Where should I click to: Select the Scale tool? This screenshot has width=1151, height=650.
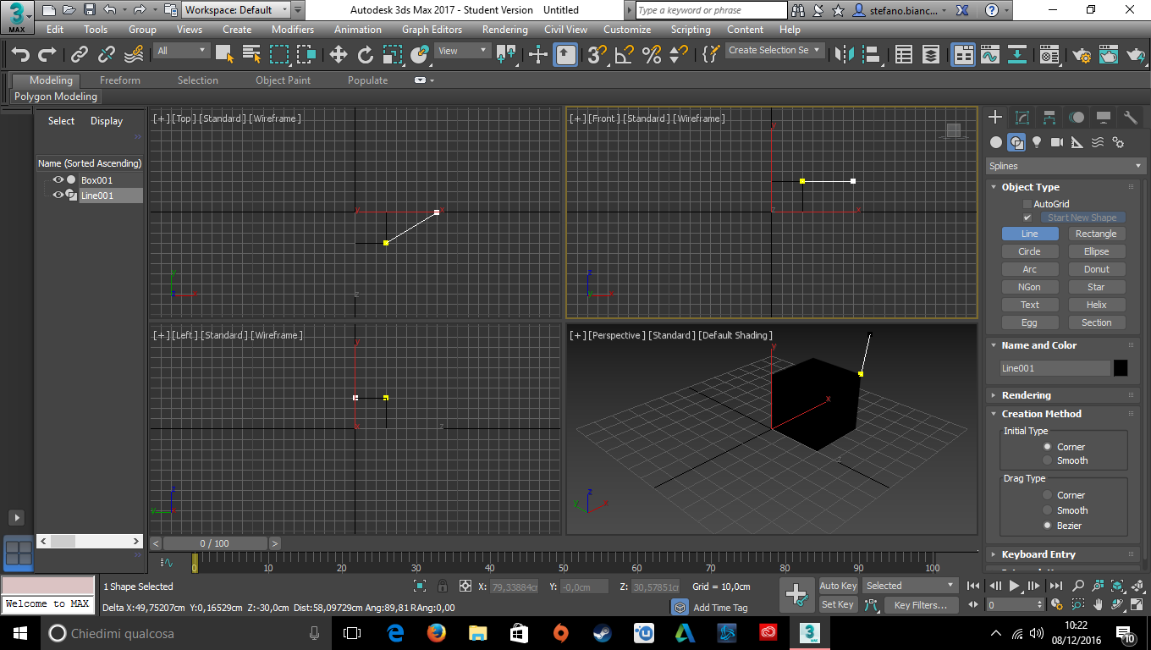[x=392, y=55]
